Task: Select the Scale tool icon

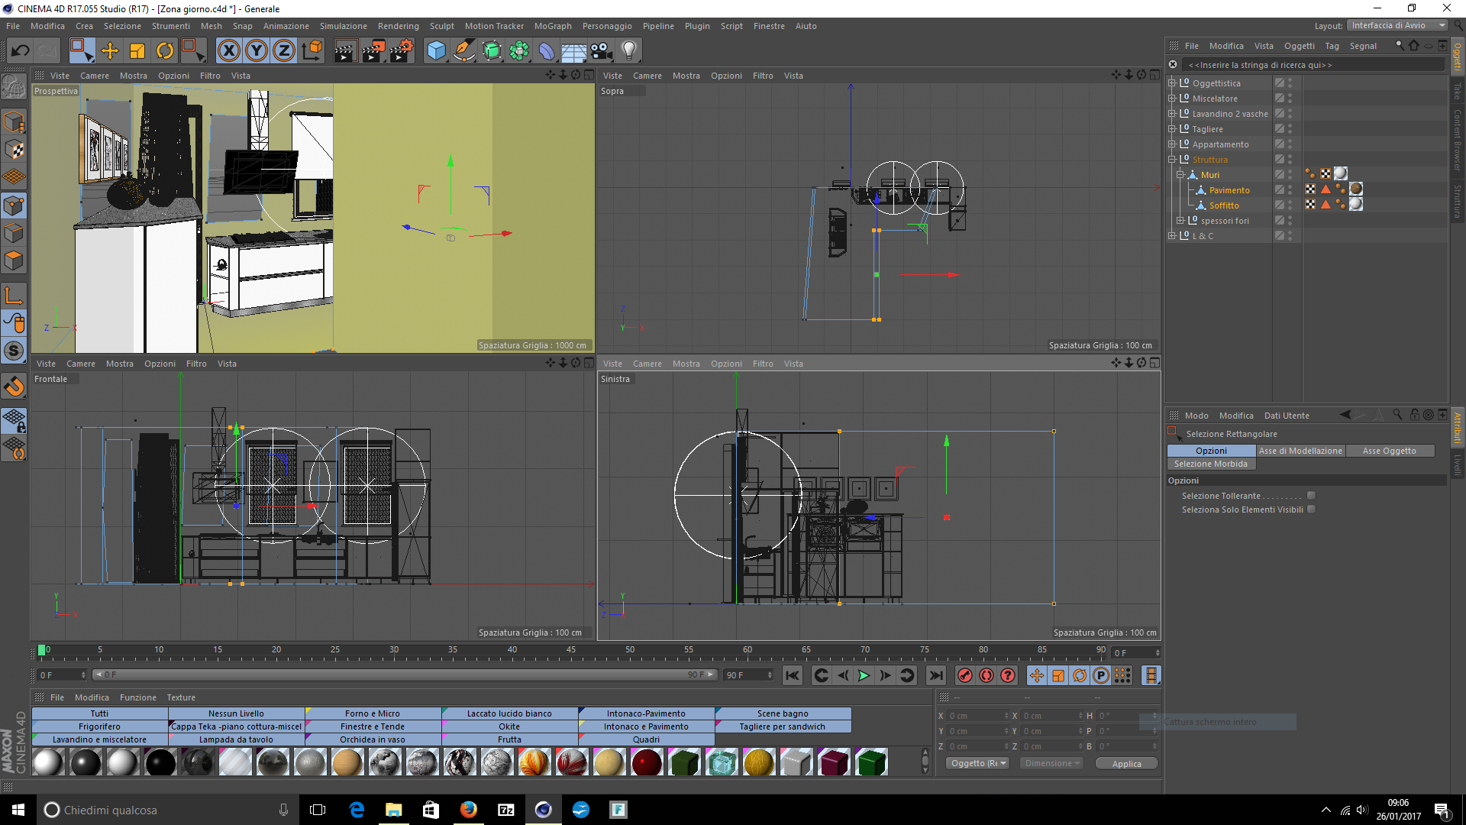Action: (137, 51)
